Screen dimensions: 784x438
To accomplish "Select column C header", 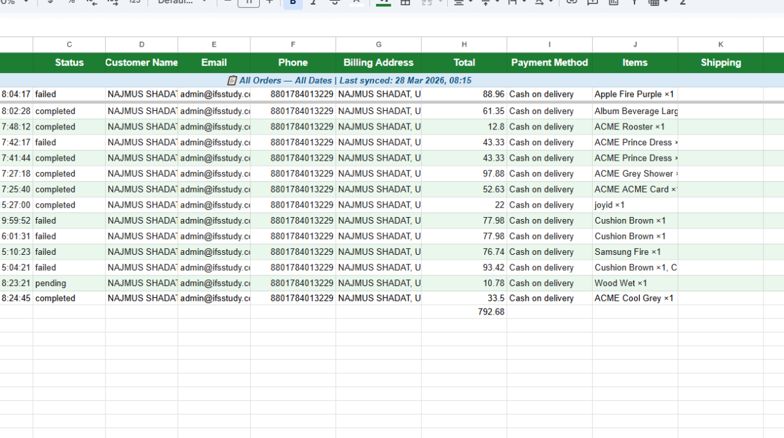I will tap(69, 44).
